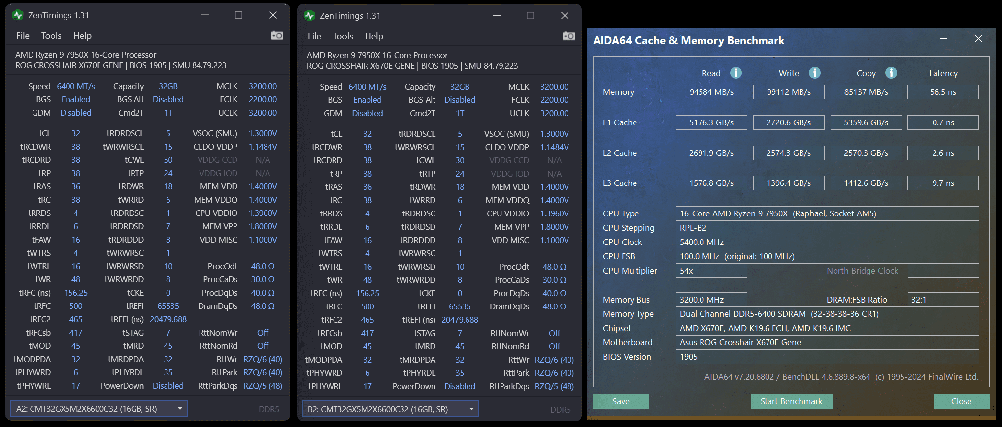Click the empty North Bridge Clock field
This screenshot has height=427, width=1002.
click(x=943, y=271)
